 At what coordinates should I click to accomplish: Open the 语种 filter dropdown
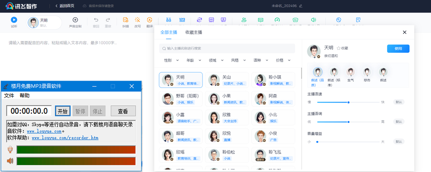261,60
